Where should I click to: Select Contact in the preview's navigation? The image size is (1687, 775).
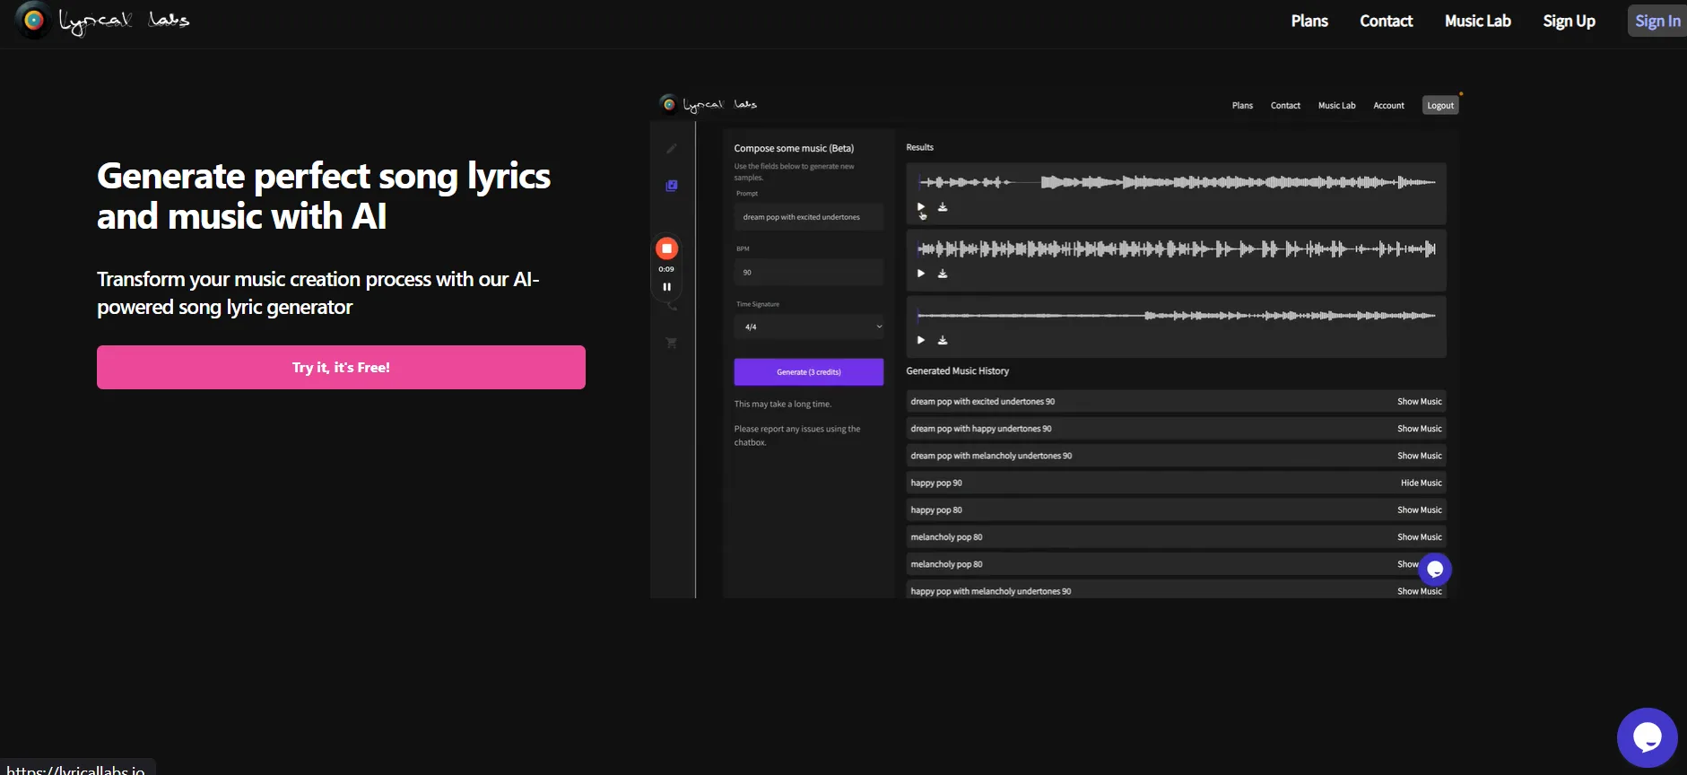(1285, 106)
